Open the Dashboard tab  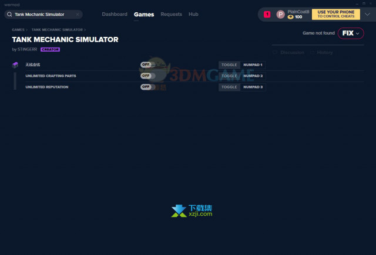(x=115, y=14)
